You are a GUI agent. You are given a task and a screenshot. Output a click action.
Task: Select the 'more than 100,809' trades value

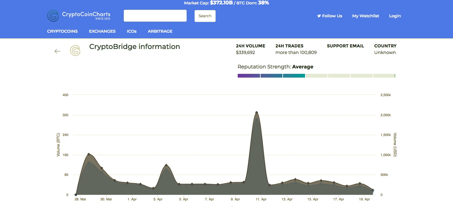coord(296,53)
